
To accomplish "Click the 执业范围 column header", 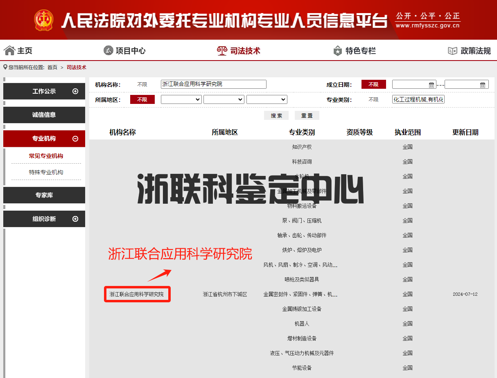I will [408, 132].
